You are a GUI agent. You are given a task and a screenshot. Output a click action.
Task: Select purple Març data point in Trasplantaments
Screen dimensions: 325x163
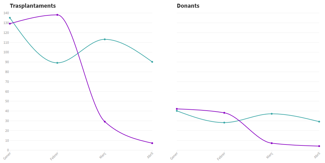[x=105, y=122]
